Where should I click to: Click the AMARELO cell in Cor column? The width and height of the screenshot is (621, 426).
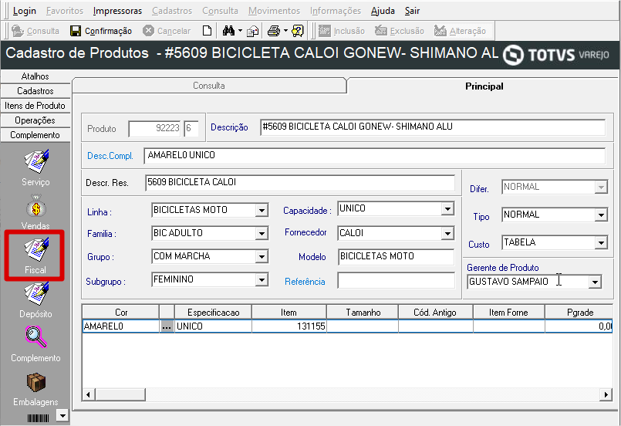tap(121, 326)
